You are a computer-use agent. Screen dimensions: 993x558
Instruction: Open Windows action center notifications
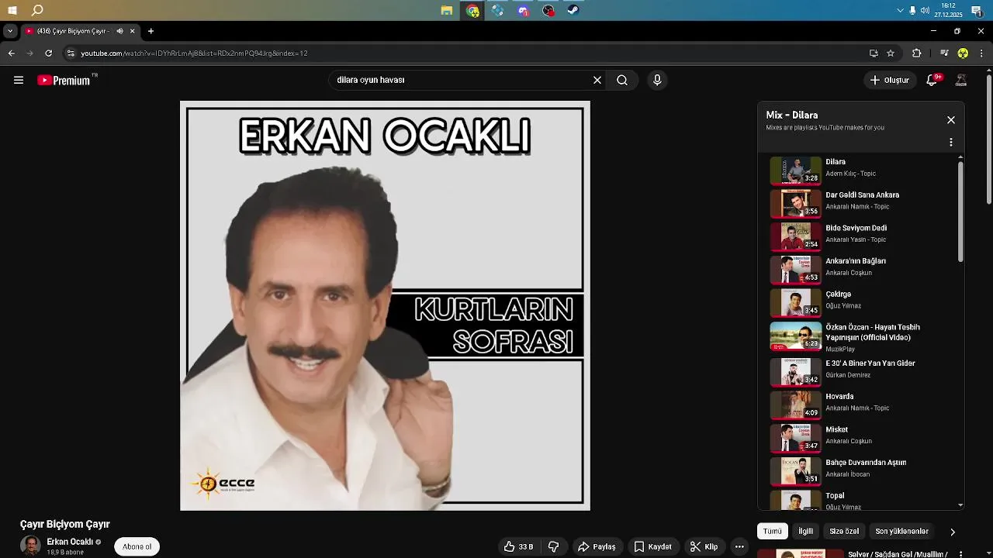(977, 10)
